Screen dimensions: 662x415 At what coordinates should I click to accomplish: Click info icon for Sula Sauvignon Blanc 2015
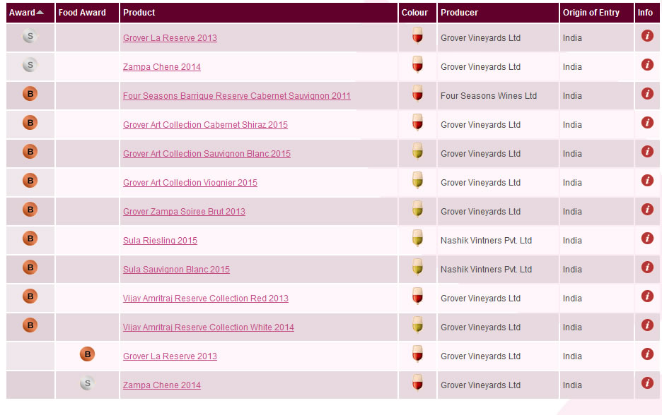pos(647,267)
